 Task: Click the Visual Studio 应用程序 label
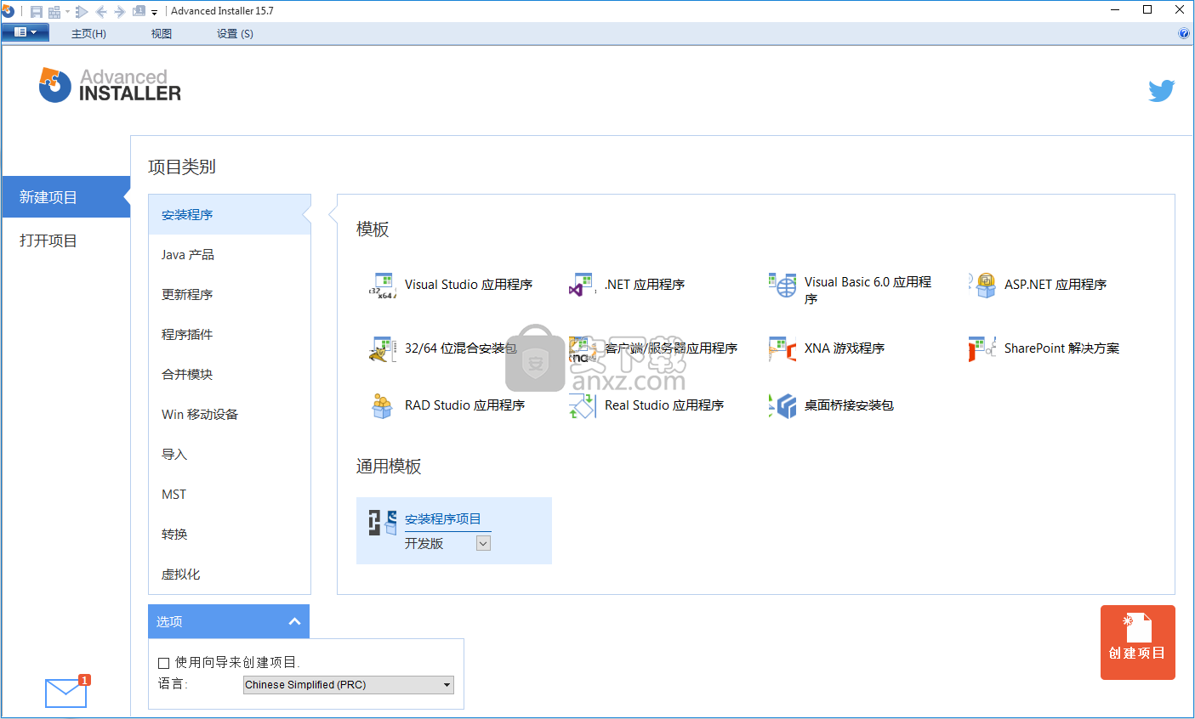[x=469, y=285]
